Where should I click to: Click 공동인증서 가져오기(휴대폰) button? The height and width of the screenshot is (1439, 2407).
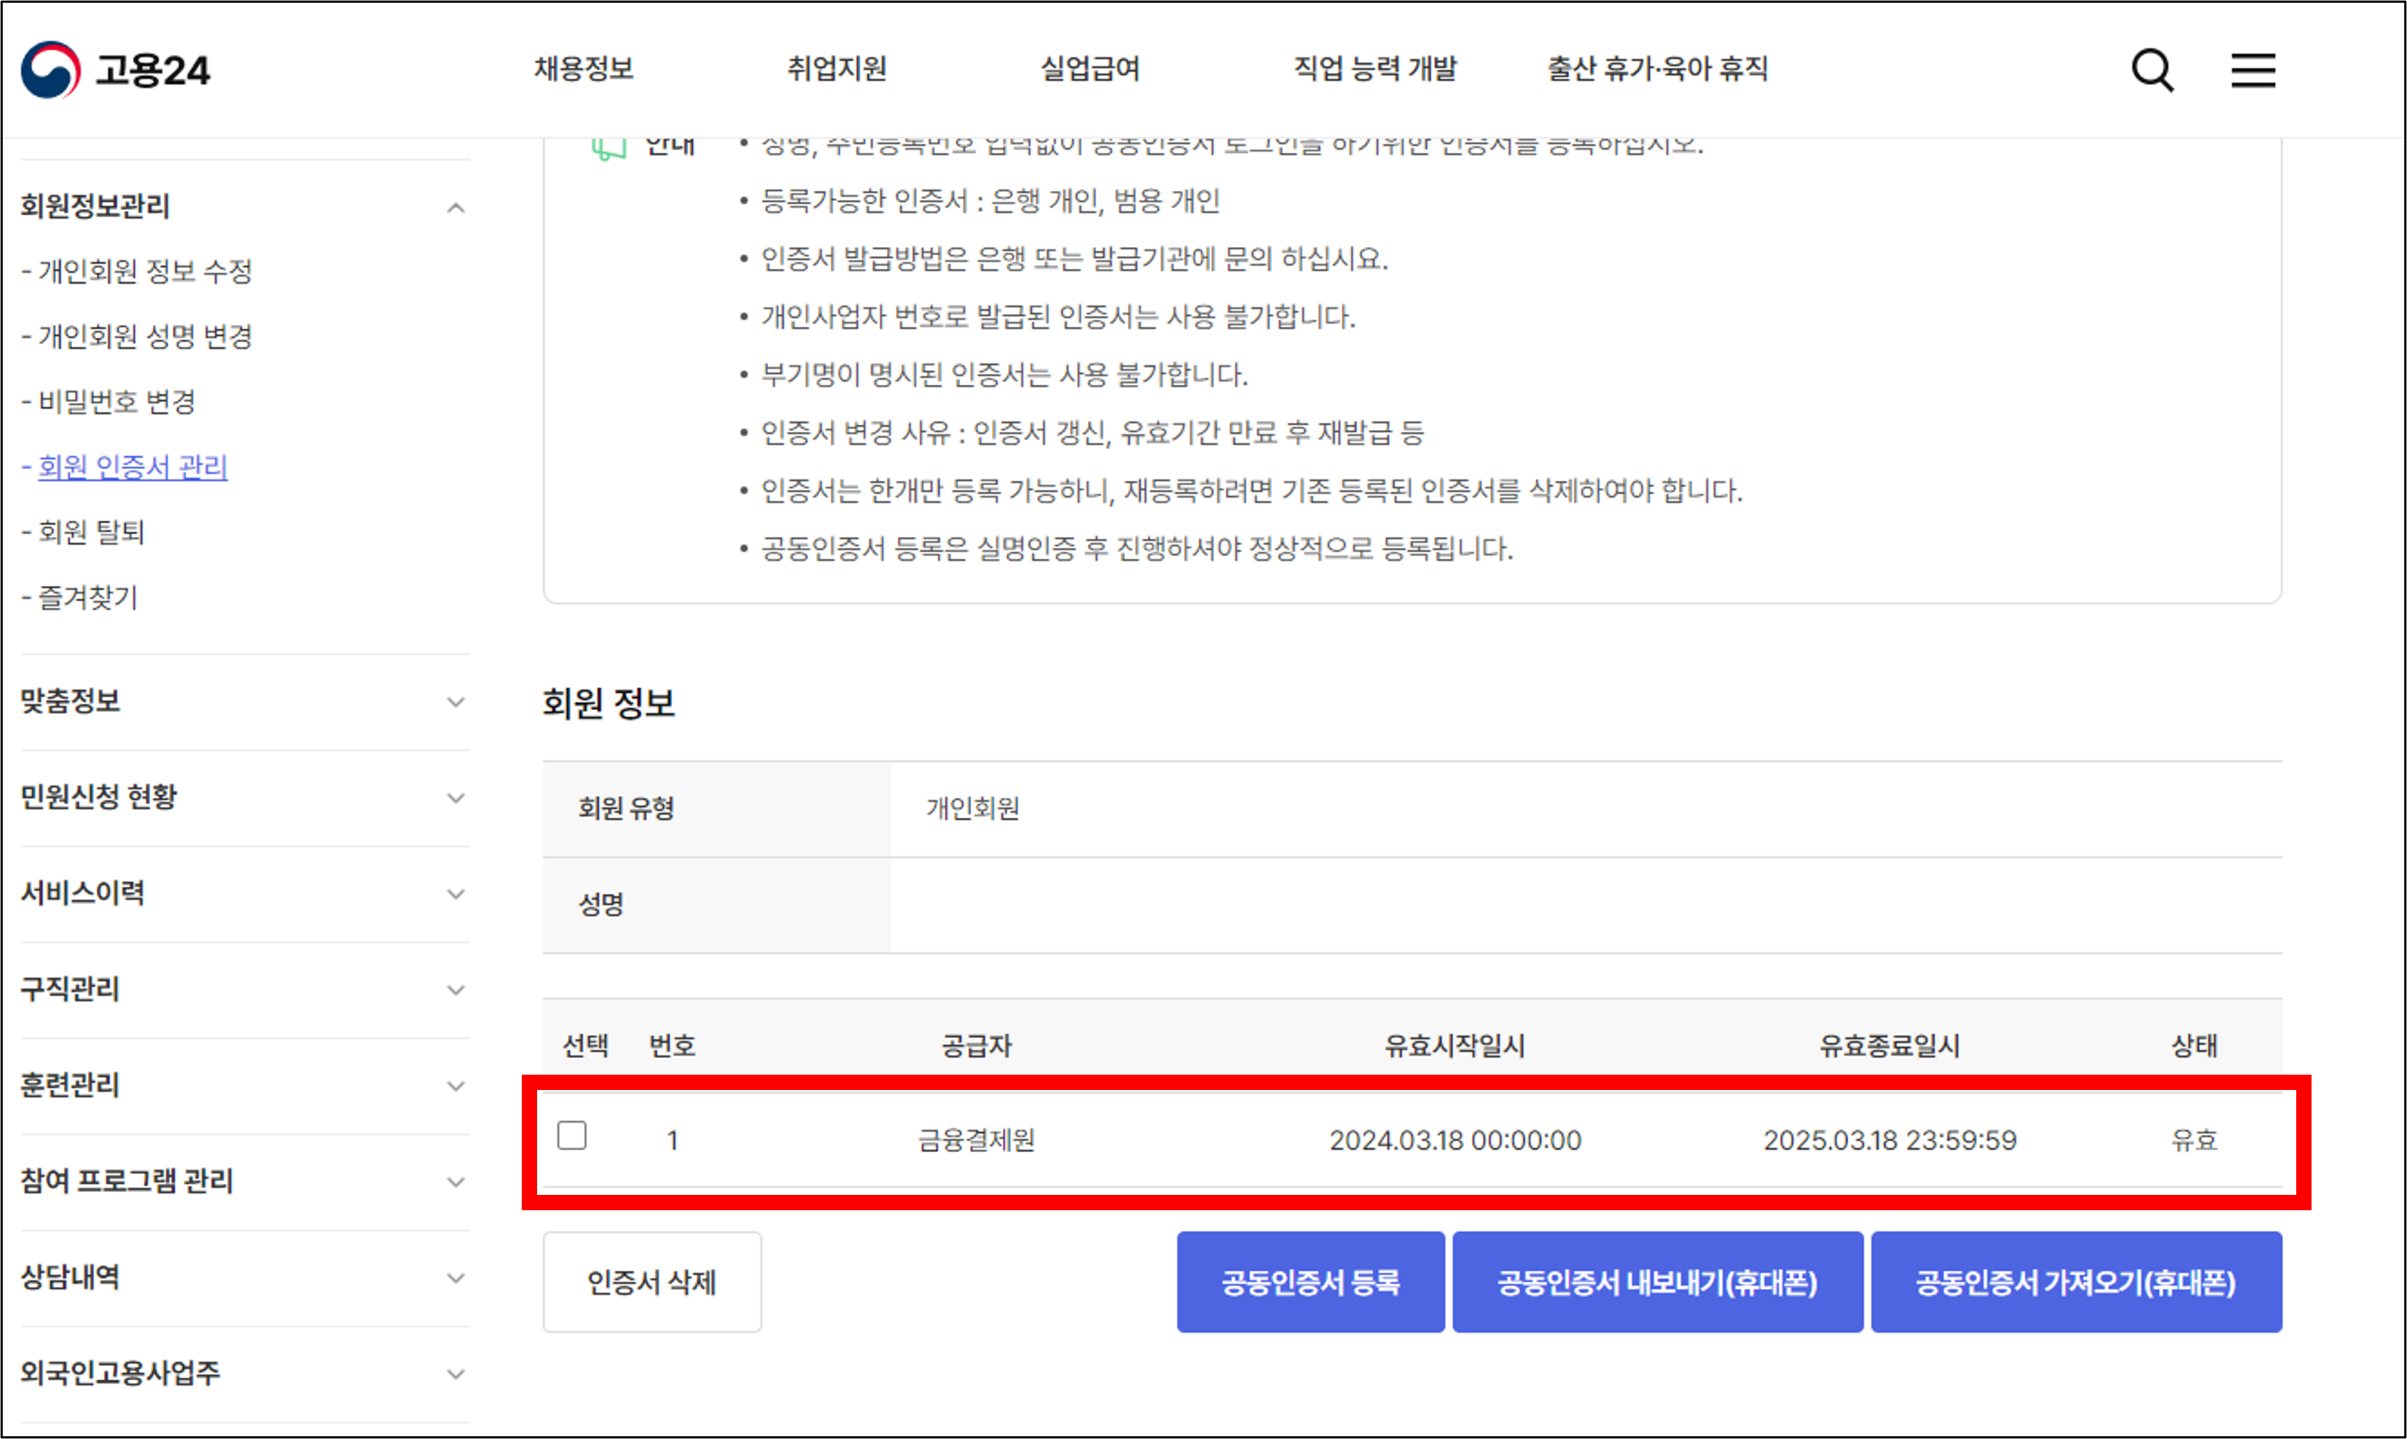click(2075, 1283)
